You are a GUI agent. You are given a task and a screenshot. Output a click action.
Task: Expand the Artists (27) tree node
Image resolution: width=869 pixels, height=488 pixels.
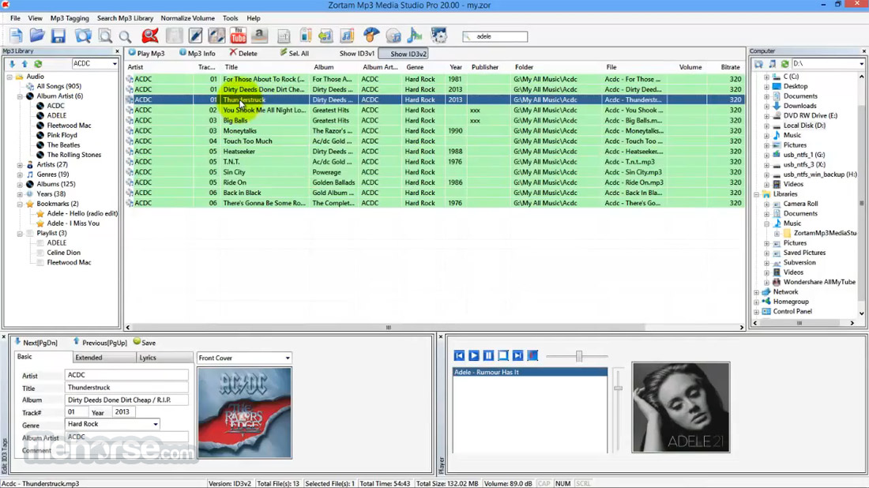click(20, 165)
